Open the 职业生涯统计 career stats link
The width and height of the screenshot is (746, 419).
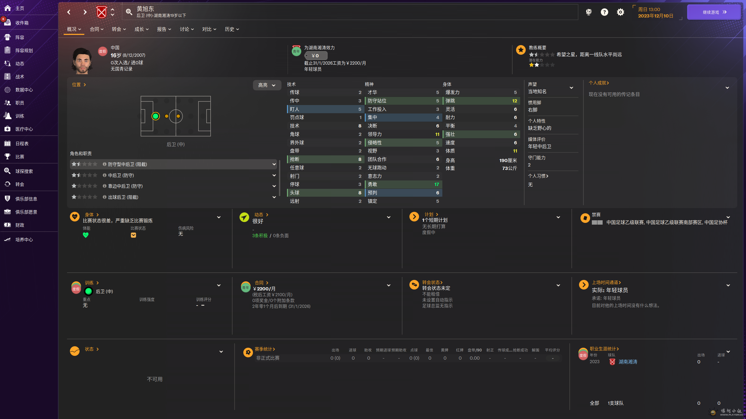point(604,349)
